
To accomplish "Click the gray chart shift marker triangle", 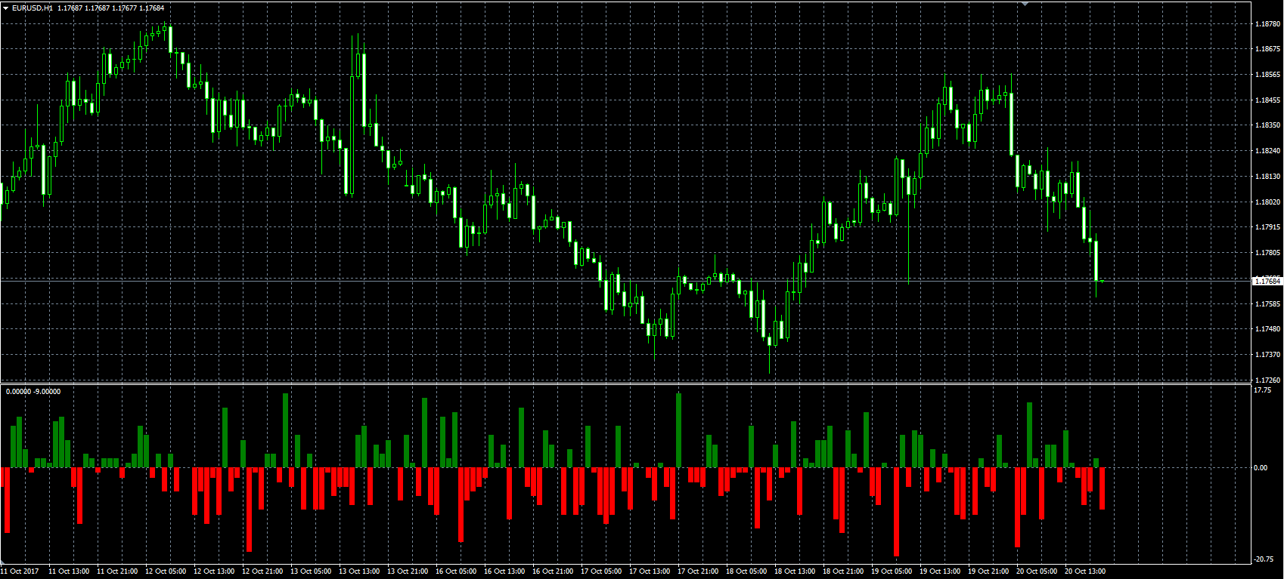I will pyautogui.click(x=1025, y=4).
